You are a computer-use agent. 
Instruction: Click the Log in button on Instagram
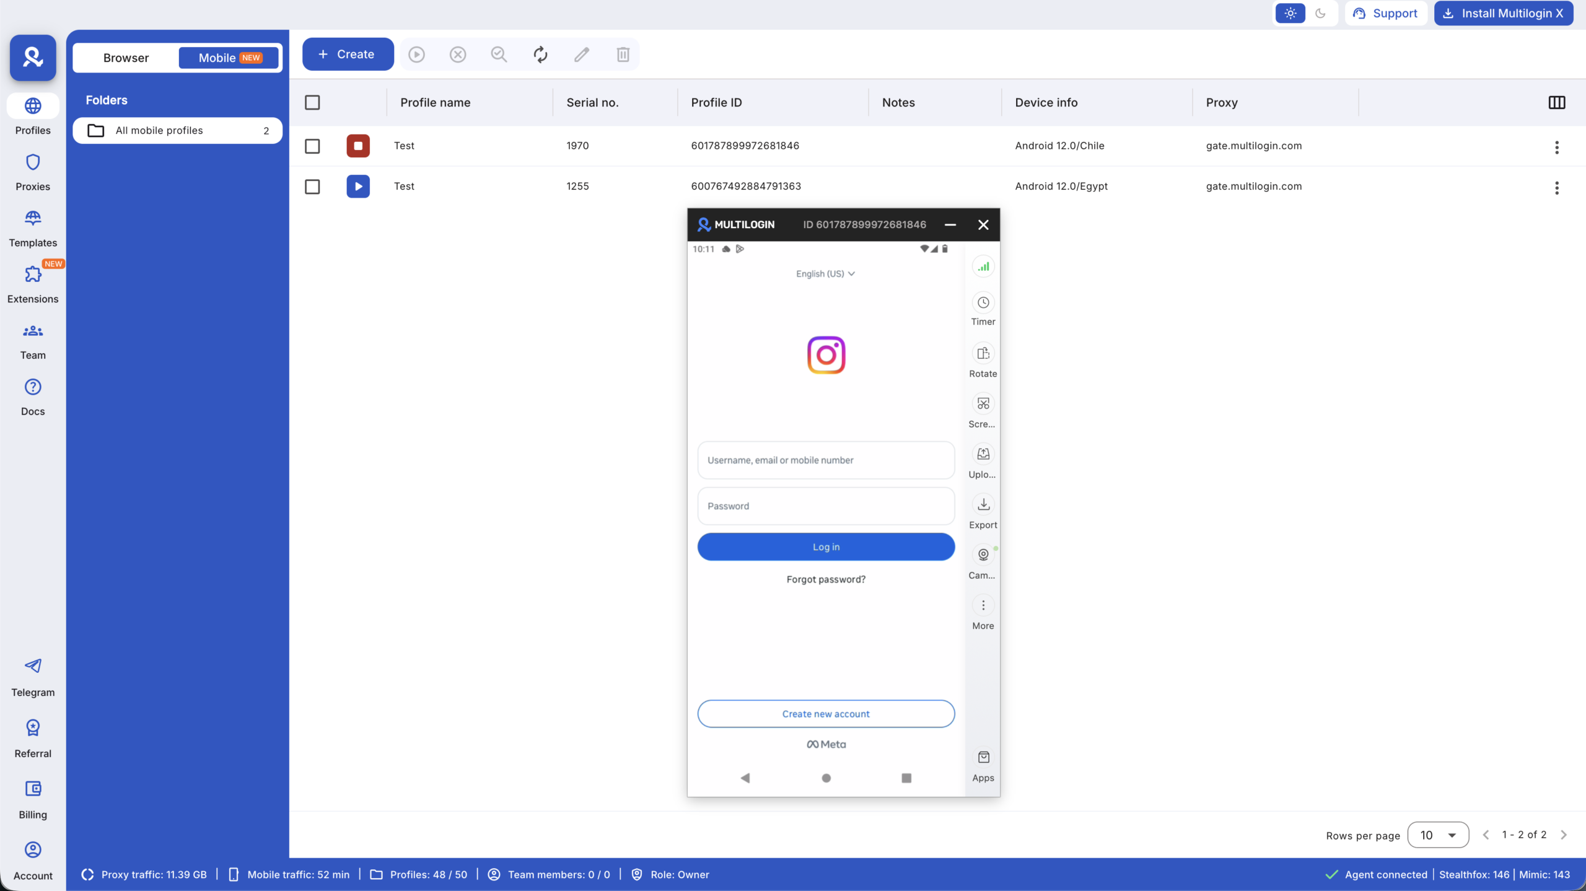826,546
